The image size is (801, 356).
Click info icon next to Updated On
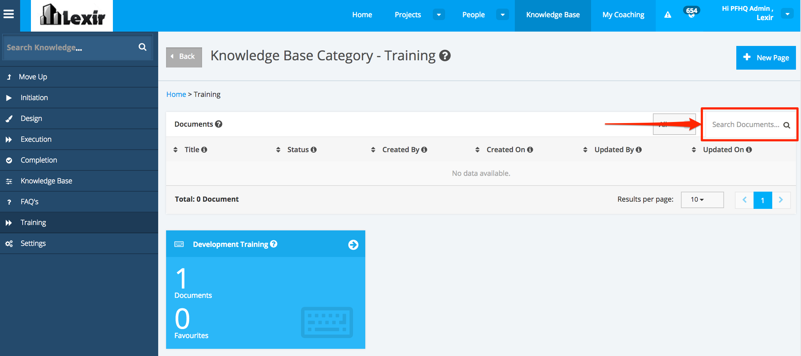[x=749, y=150]
